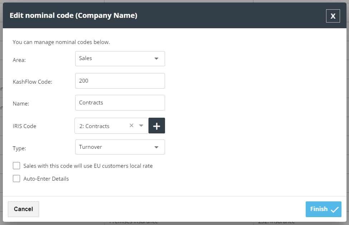Add a new IRIS code with plus button
The height and width of the screenshot is (225, 349).
point(157,126)
